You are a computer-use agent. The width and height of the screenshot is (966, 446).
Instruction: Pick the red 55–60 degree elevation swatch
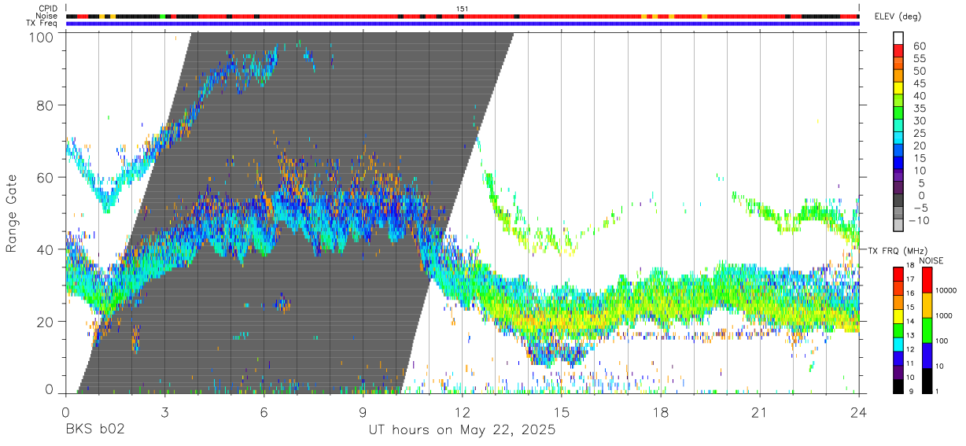898,52
